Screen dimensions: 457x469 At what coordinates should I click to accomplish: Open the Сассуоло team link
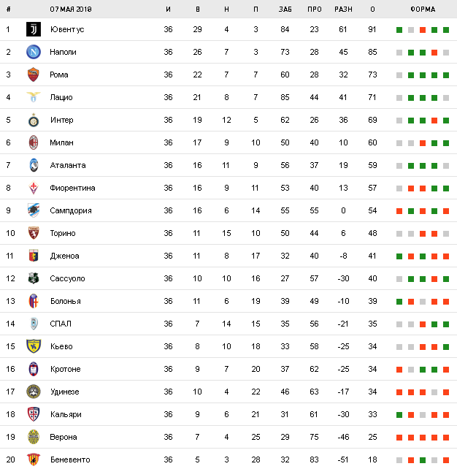pos(67,278)
